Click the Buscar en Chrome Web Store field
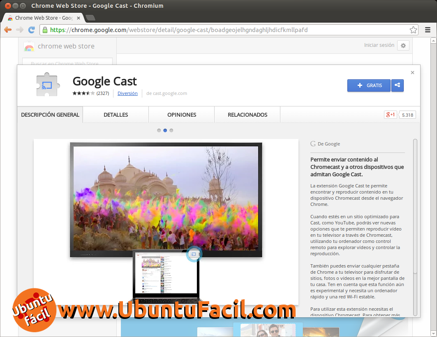 click(x=67, y=62)
